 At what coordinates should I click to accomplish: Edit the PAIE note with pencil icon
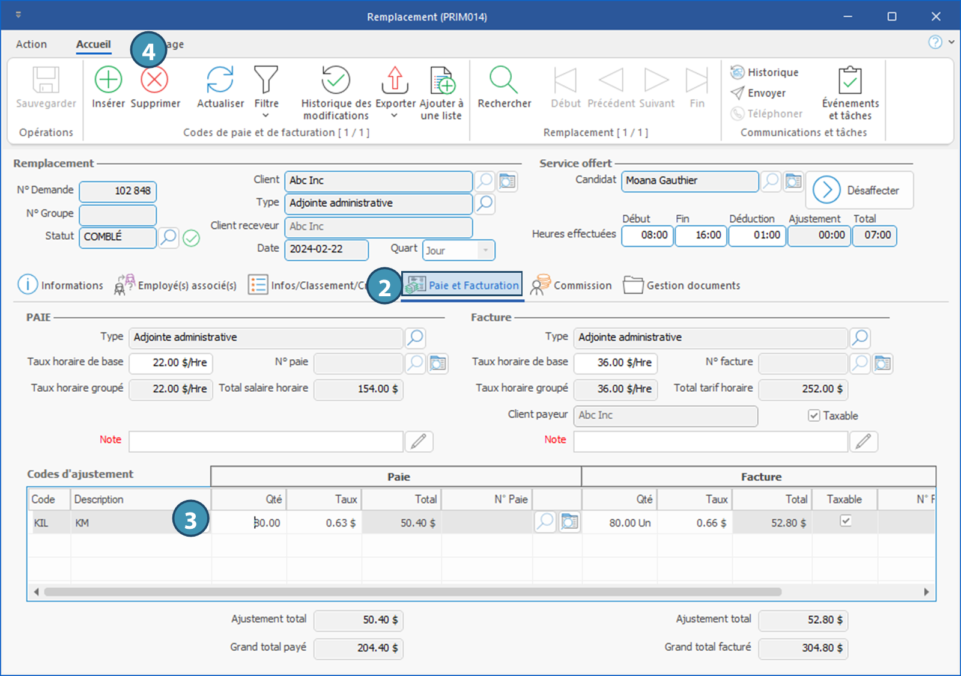coord(419,442)
